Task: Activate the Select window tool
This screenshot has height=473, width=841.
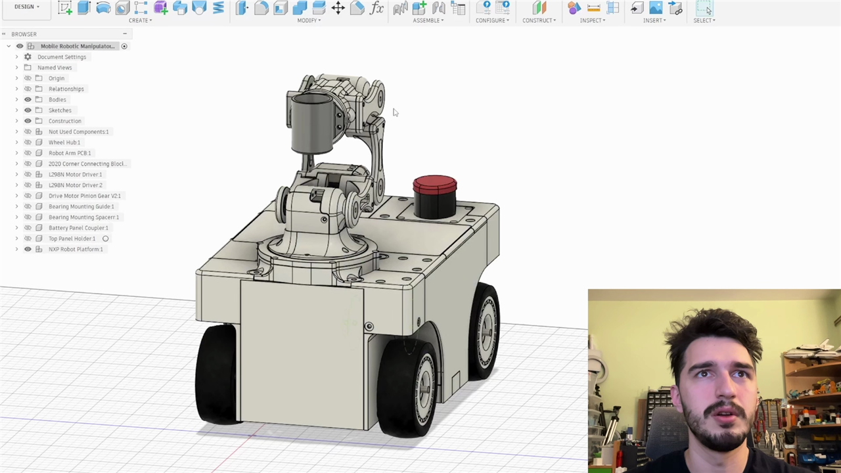Action: (x=704, y=8)
